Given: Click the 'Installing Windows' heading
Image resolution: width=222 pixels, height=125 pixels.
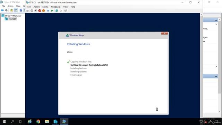Looking at the screenshot, I should (78, 44).
